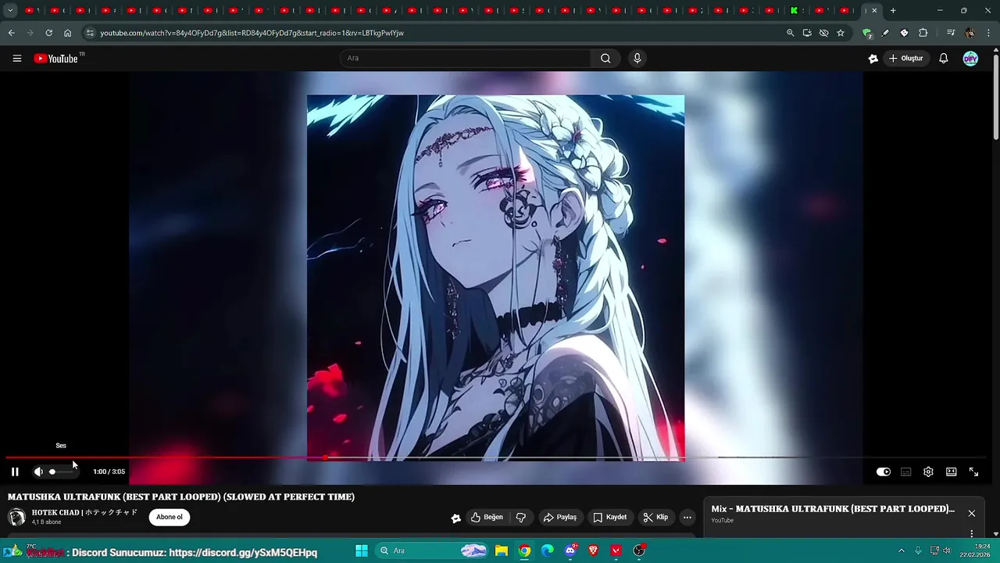Screen dimensions: 1000x563
Task: Seek using the red video progress bar
Action: tap(496, 457)
